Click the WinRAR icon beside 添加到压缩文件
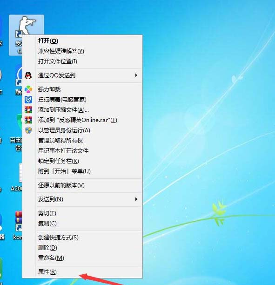 coord(28,110)
